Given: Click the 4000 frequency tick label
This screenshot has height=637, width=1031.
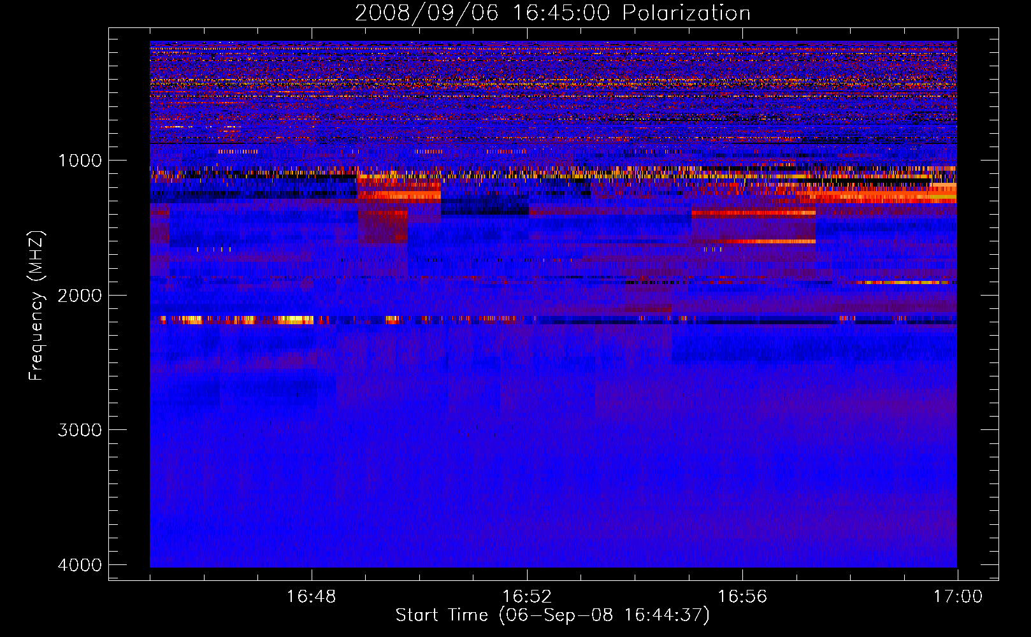Looking at the screenshot, I should pyautogui.click(x=80, y=565).
